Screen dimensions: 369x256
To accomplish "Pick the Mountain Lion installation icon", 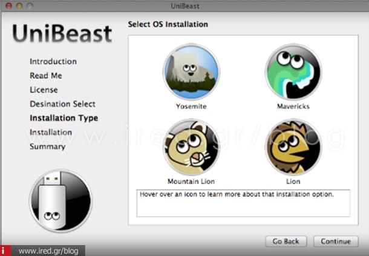I will coord(191,147).
